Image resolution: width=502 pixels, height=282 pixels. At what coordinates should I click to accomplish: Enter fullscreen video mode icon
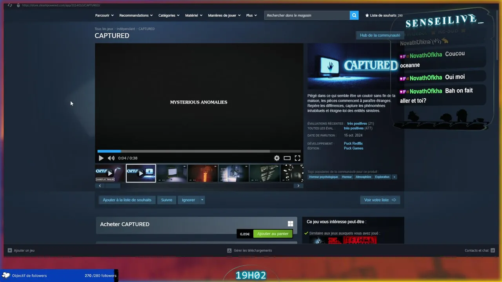297,158
